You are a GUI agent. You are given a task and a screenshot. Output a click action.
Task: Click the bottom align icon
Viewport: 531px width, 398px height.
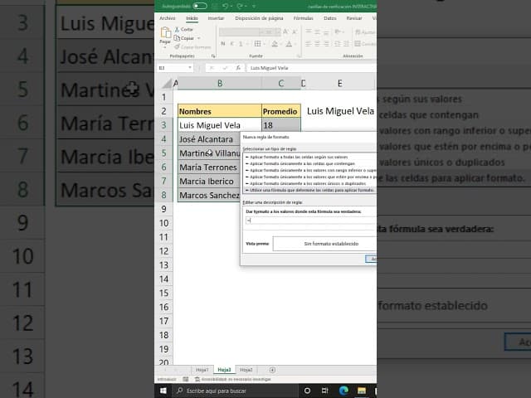click(x=326, y=32)
